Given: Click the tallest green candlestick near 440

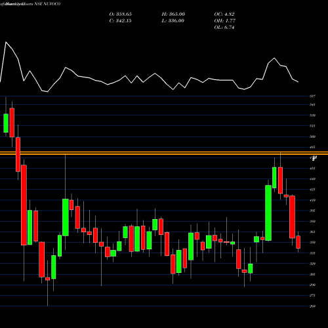Looking at the screenshot, I should point(268,213).
